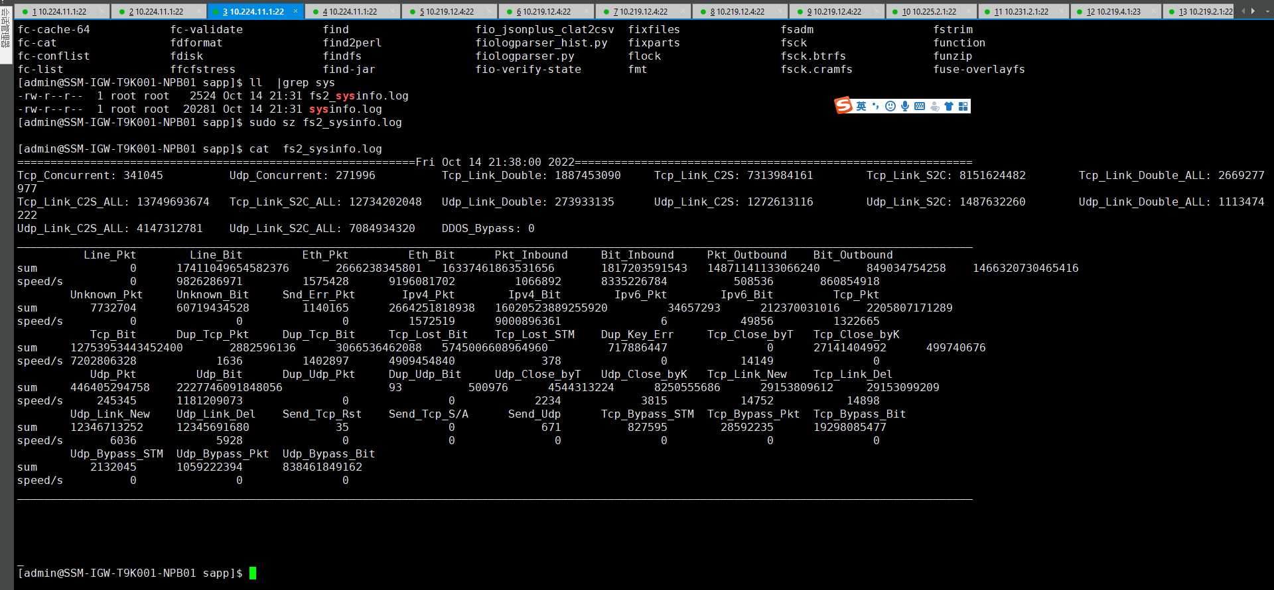Switch to session tab 5 10.219.12.4:22

(x=449, y=11)
